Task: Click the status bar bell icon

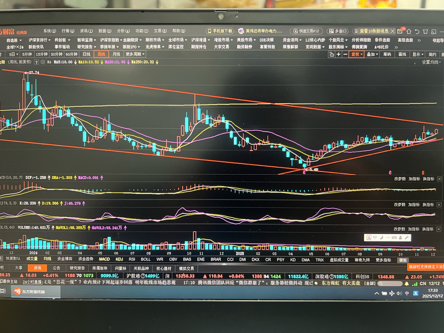Action: 407,284
